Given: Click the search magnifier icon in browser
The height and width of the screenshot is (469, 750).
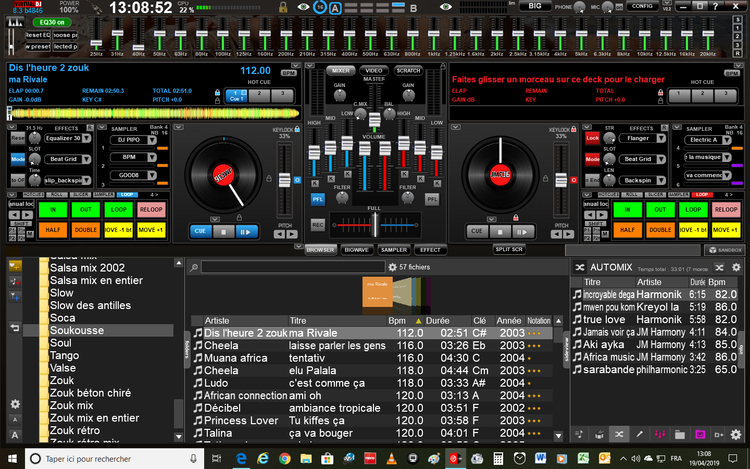Looking at the screenshot, I should tap(194, 267).
